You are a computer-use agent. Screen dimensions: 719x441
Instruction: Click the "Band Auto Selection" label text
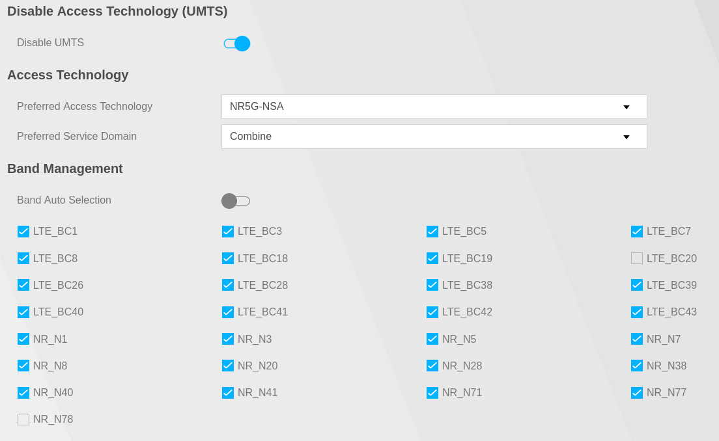coord(64,200)
